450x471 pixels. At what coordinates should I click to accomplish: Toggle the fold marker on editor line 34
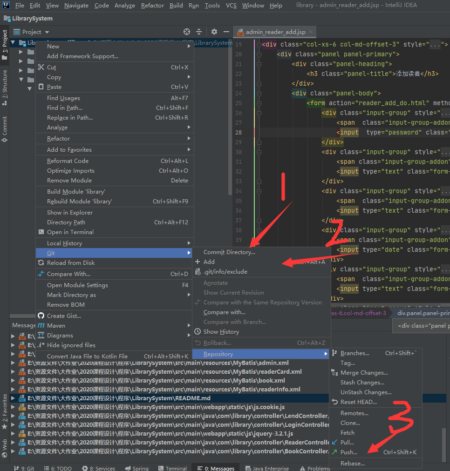pos(259,191)
